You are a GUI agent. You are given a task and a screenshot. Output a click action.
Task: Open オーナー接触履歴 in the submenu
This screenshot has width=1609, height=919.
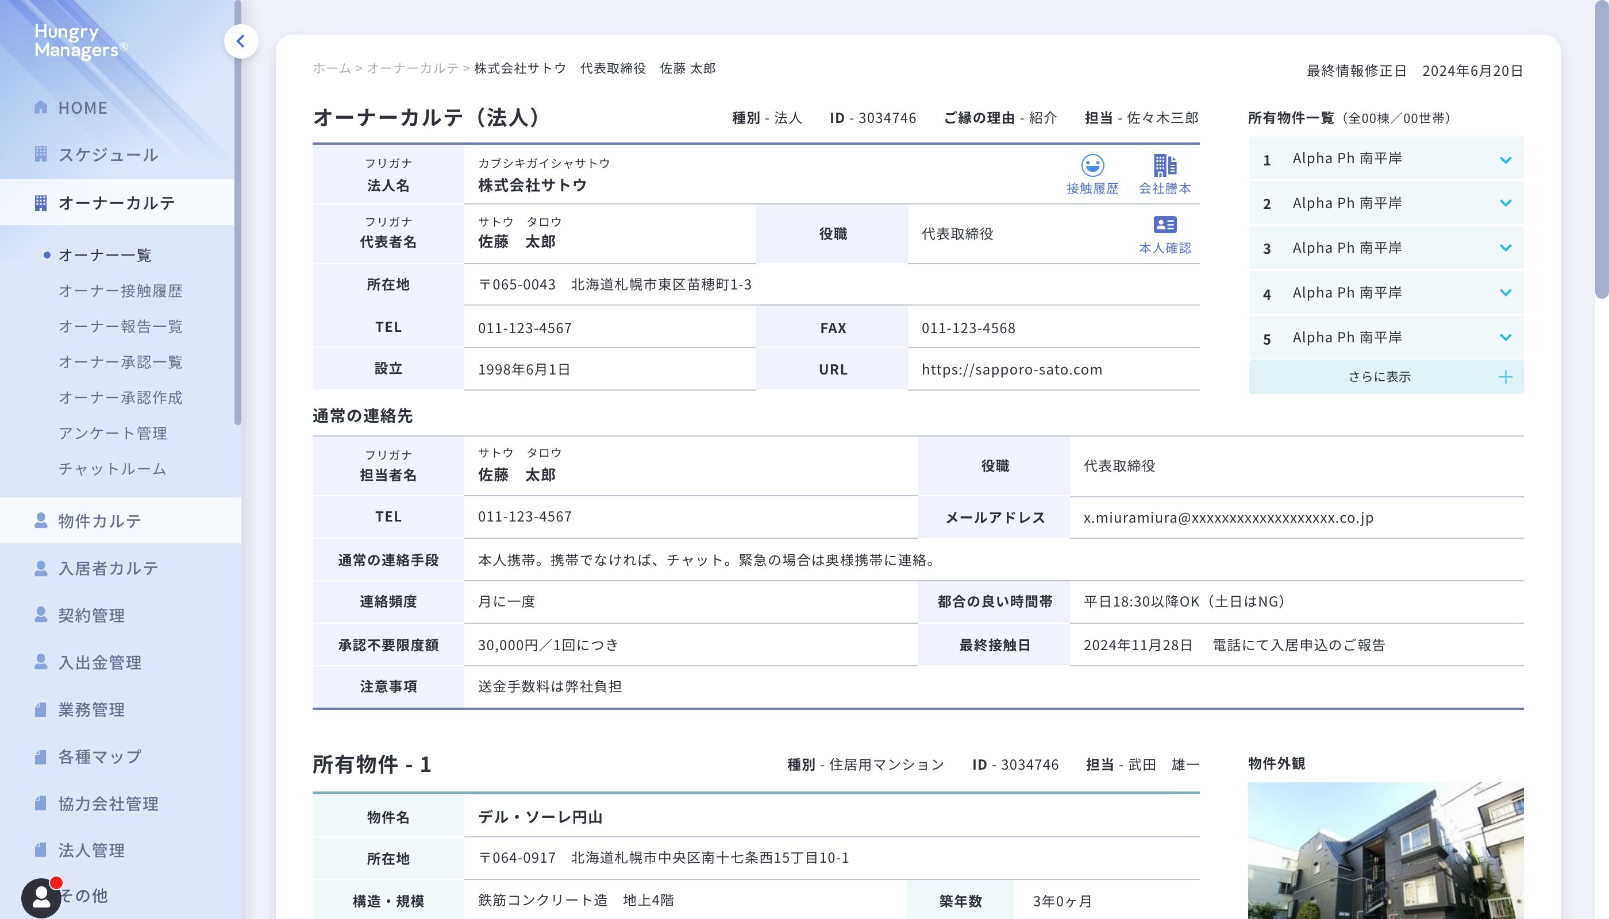[120, 291]
